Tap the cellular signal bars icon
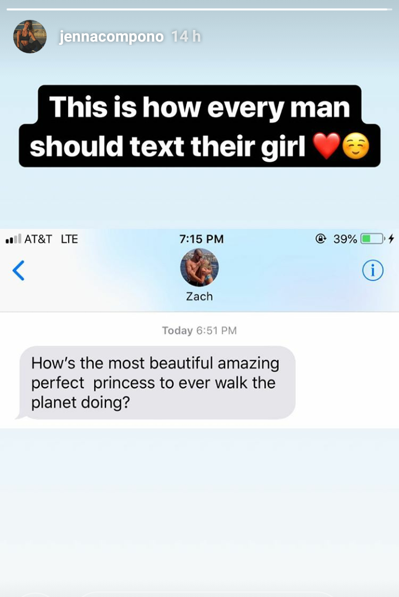This screenshot has width=399, height=597. click(13, 239)
